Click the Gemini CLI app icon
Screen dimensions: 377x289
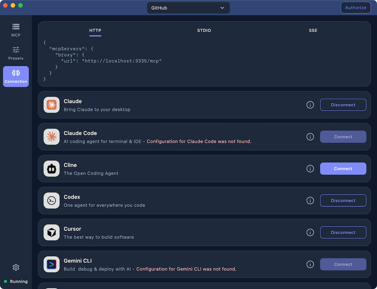(x=51, y=264)
